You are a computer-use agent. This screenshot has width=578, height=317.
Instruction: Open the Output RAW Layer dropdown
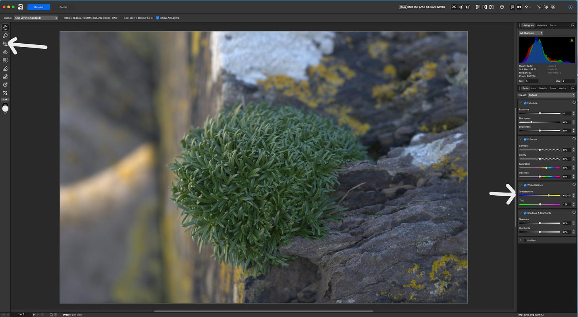click(36, 18)
